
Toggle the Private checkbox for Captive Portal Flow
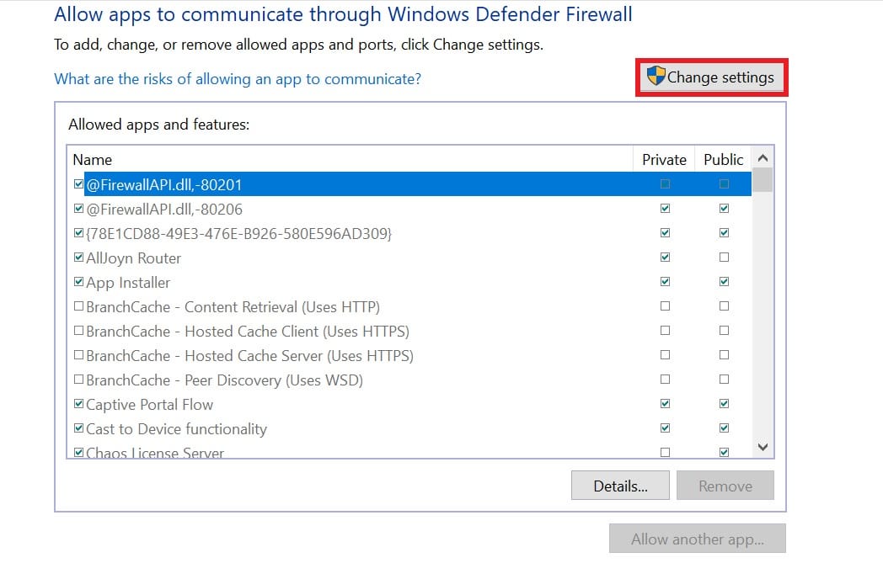pyautogui.click(x=665, y=404)
